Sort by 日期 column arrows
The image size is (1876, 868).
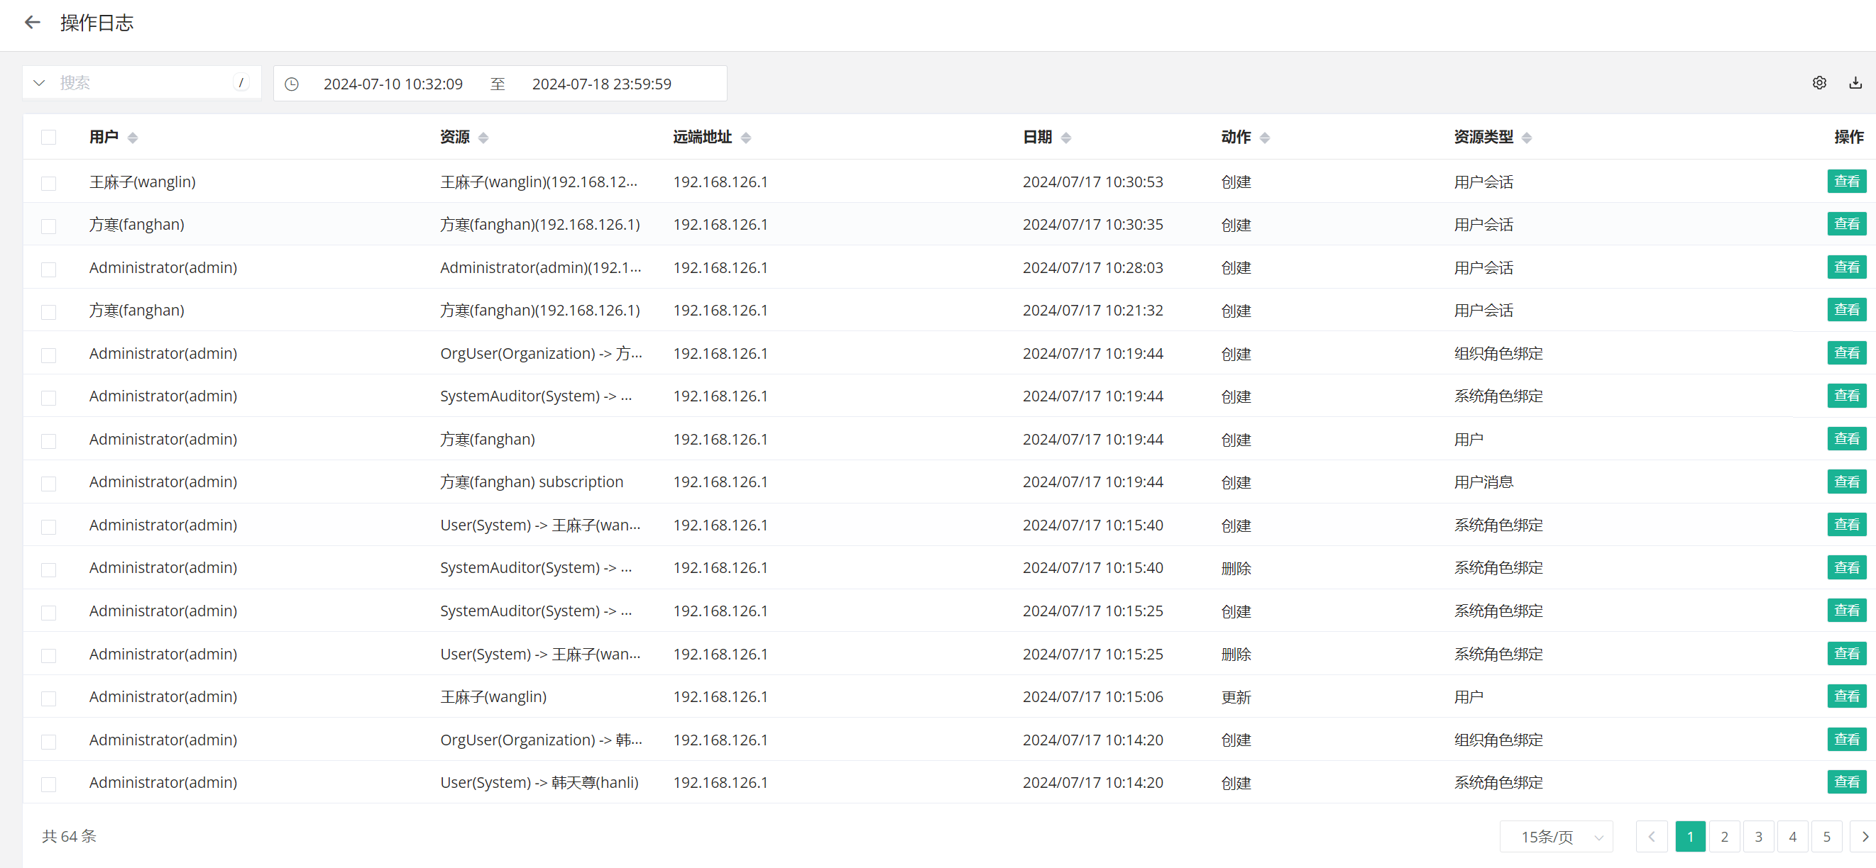(1065, 138)
